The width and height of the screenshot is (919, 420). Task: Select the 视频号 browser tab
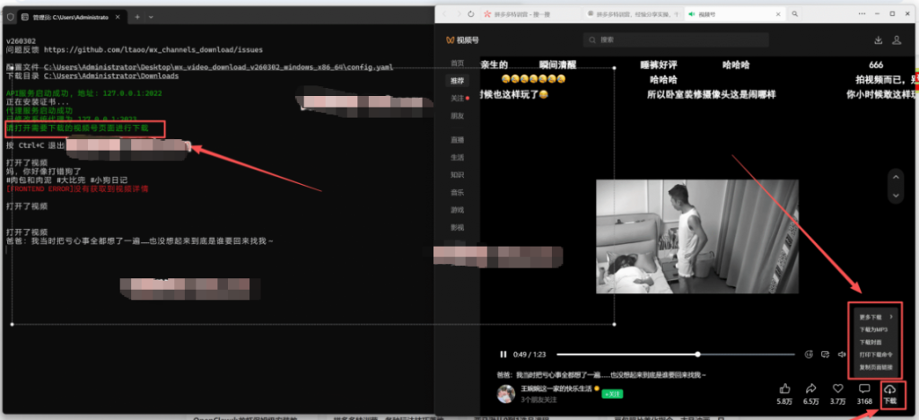pos(736,13)
